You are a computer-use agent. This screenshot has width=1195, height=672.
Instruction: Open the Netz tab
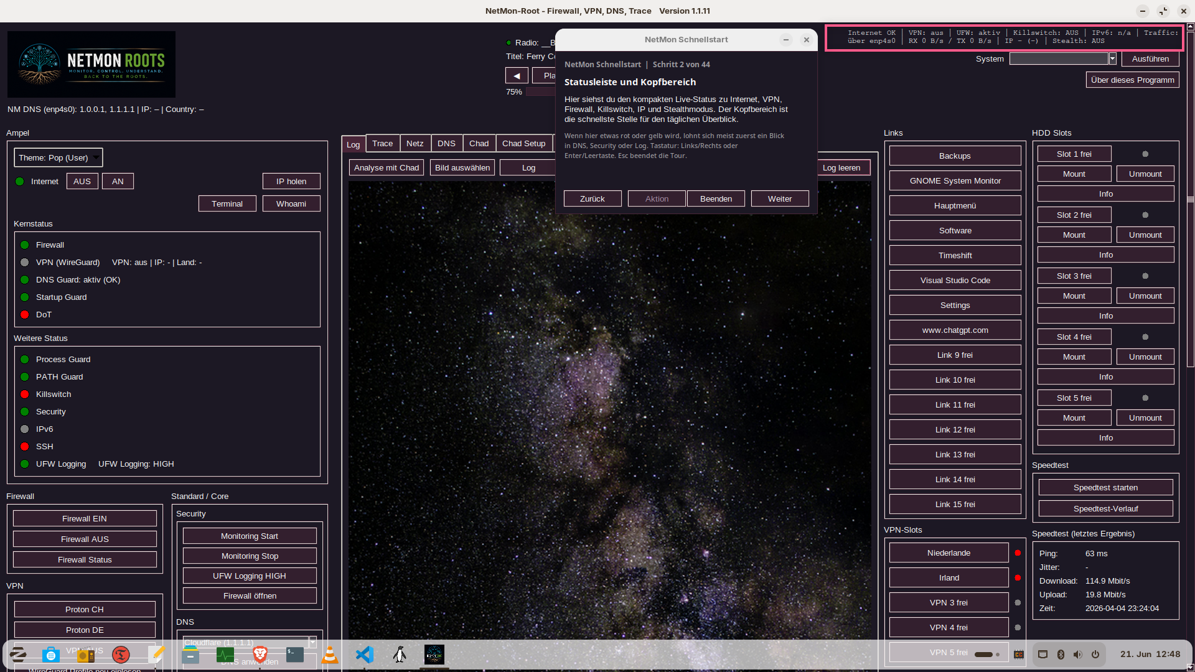pos(415,143)
